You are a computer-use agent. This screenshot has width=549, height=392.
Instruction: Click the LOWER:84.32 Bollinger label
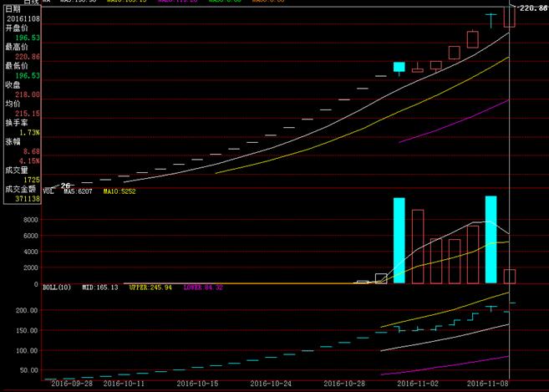[204, 287]
